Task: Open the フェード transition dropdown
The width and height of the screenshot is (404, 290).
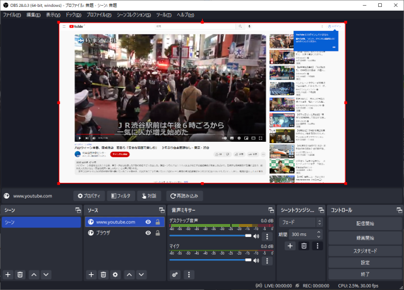Action: (x=300, y=222)
